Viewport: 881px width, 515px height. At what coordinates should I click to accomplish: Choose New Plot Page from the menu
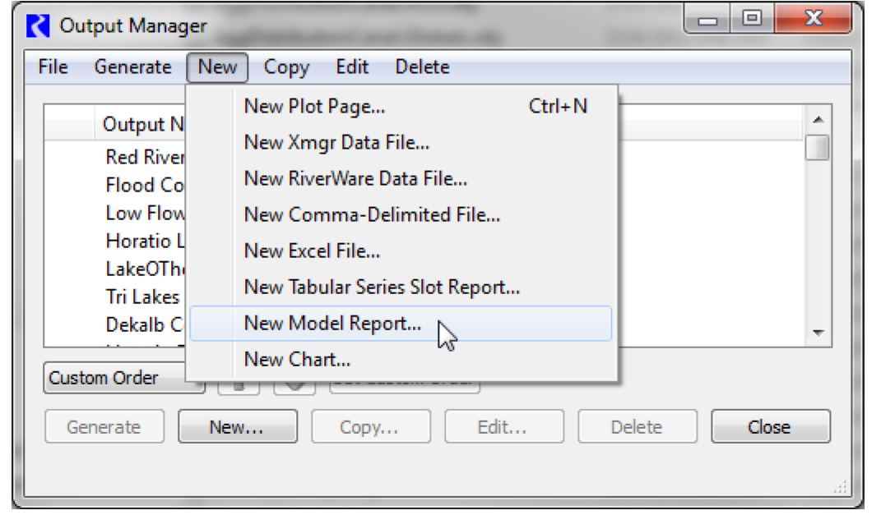(315, 106)
